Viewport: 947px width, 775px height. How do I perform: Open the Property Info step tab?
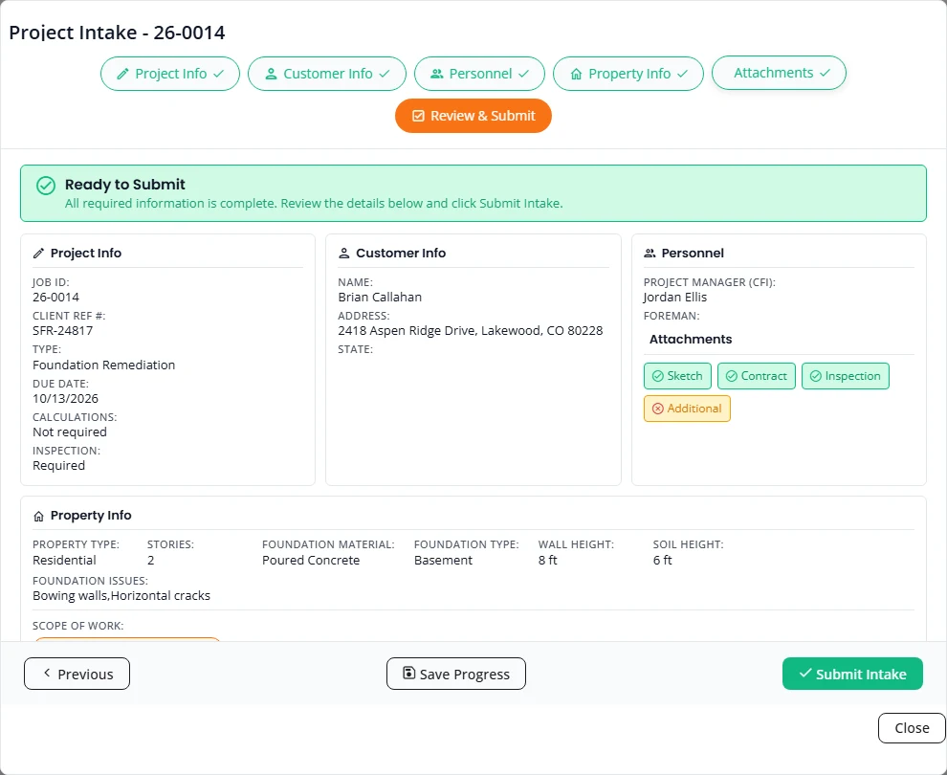click(628, 74)
